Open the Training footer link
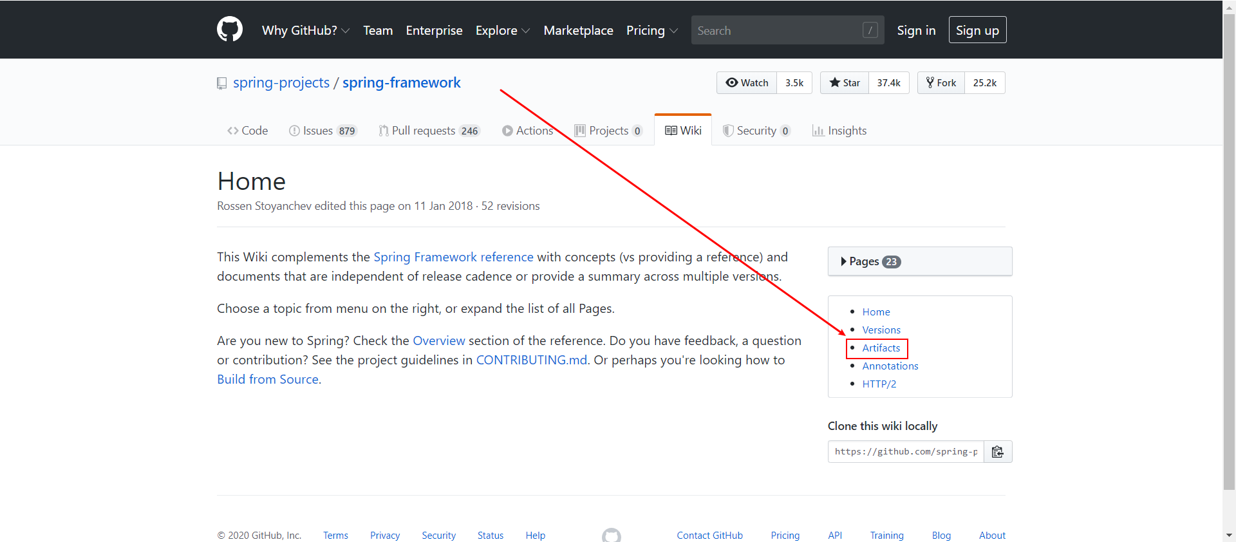 pos(887,535)
